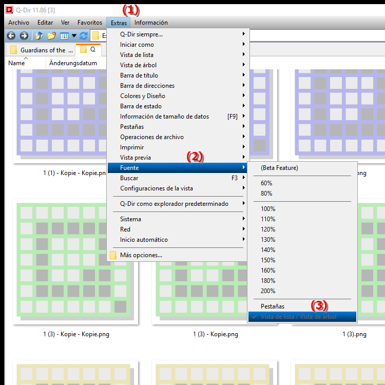This screenshot has width=385, height=385.
Task: Sort by the Name column header
Action: tap(26, 63)
